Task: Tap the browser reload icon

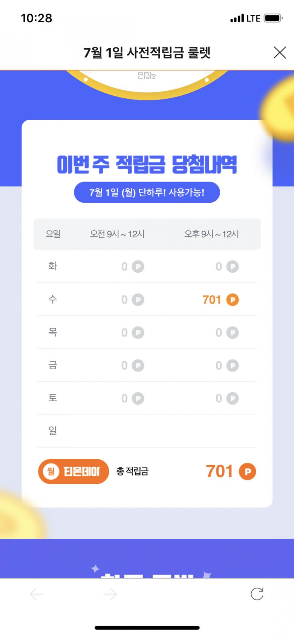Action: pos(257,594)
